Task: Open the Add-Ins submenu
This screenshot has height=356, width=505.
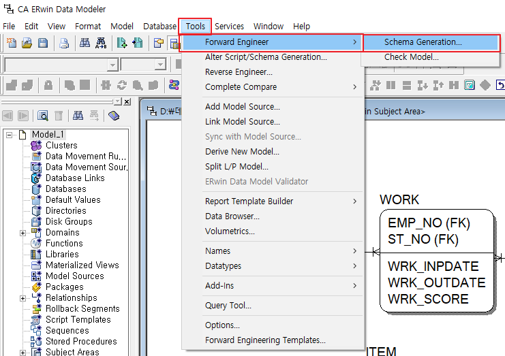Action: click(273, 286)
